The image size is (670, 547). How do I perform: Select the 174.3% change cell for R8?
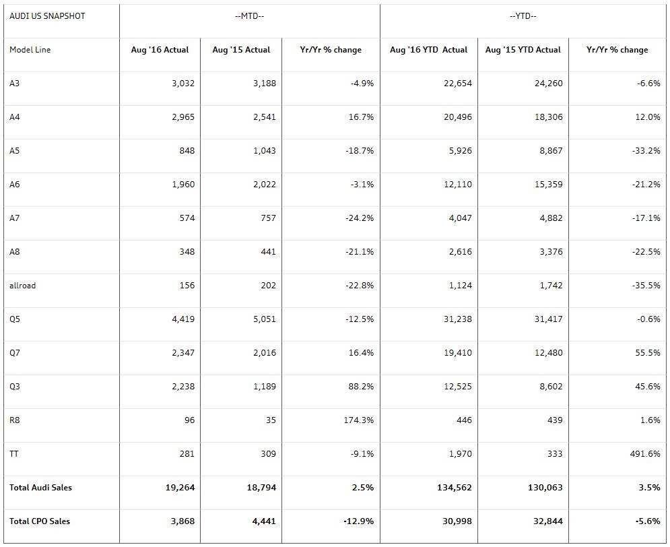[x=358, y=420]
